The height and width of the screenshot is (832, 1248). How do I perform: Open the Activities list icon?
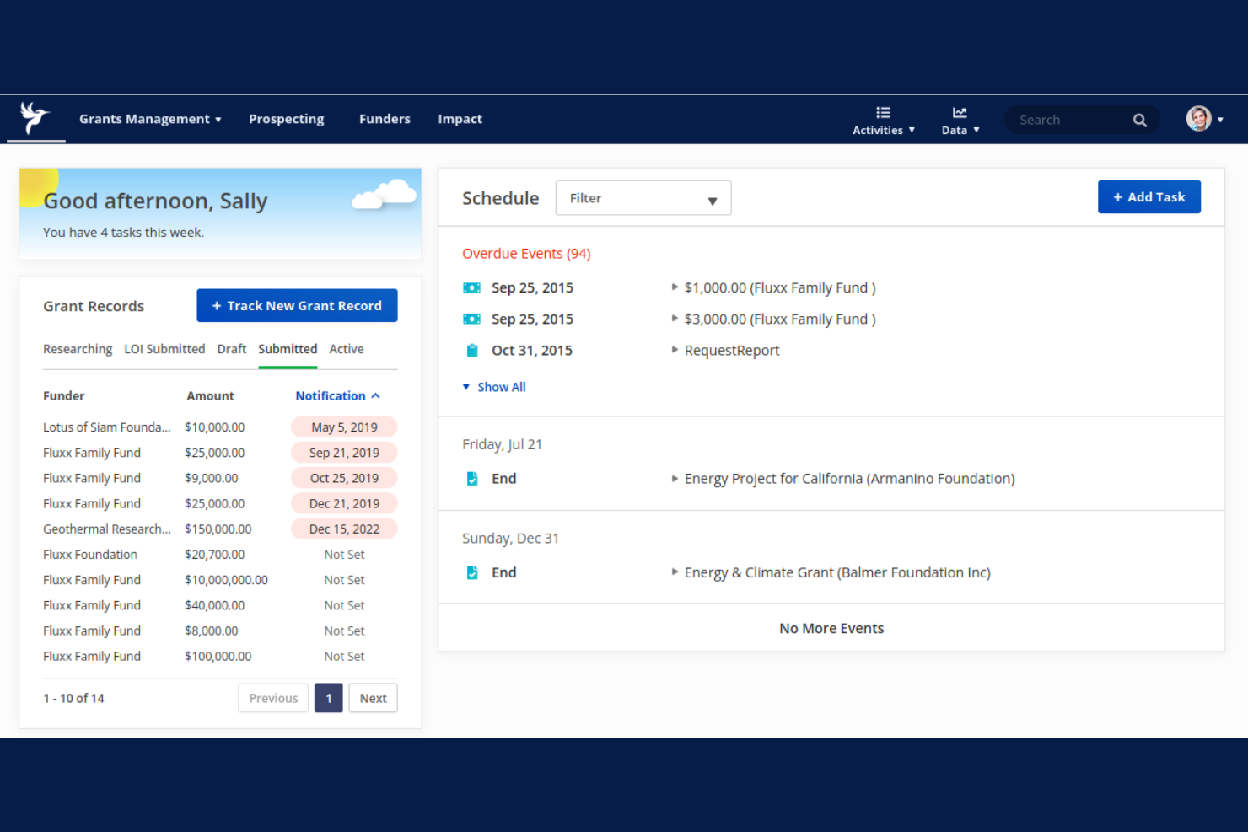[883, 112]
